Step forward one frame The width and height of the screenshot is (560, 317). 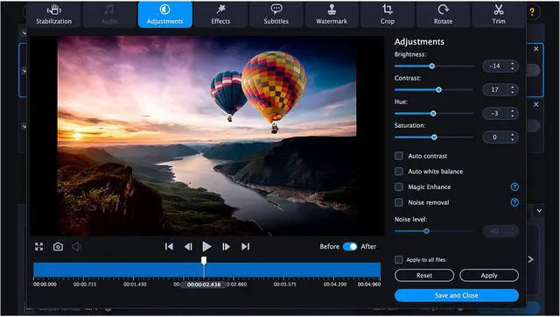[x=226, y=247]
